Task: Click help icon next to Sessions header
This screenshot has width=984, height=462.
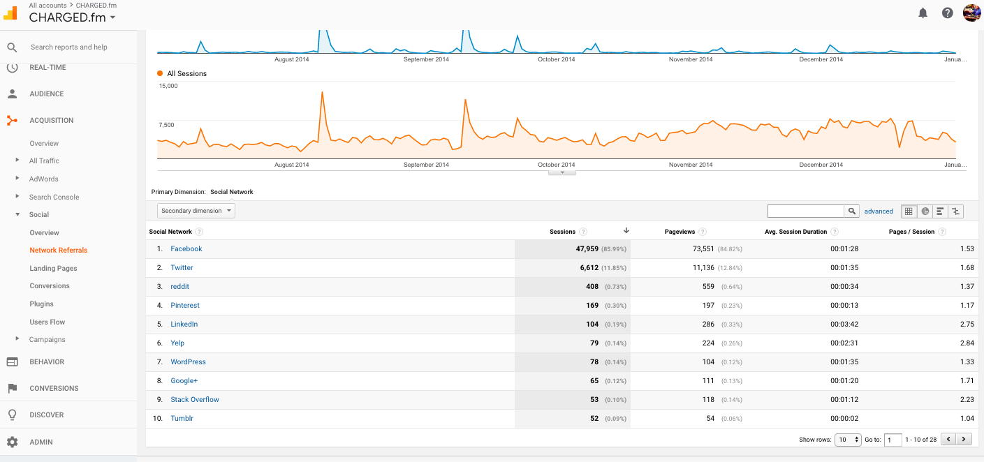Action: point(583,232)
